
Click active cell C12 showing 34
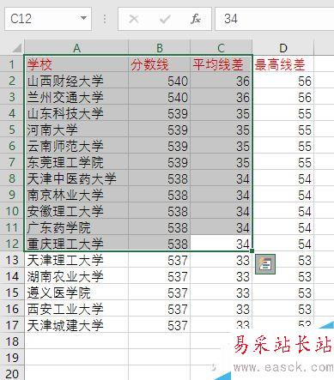[221, 244]
